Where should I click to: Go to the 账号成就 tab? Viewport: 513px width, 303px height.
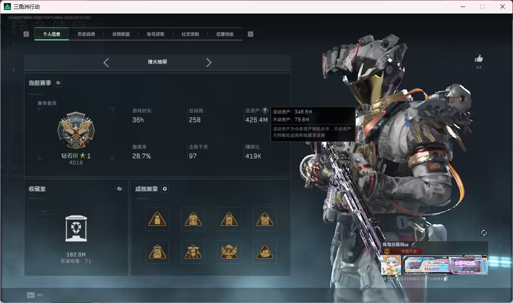[x=155, y=34]
